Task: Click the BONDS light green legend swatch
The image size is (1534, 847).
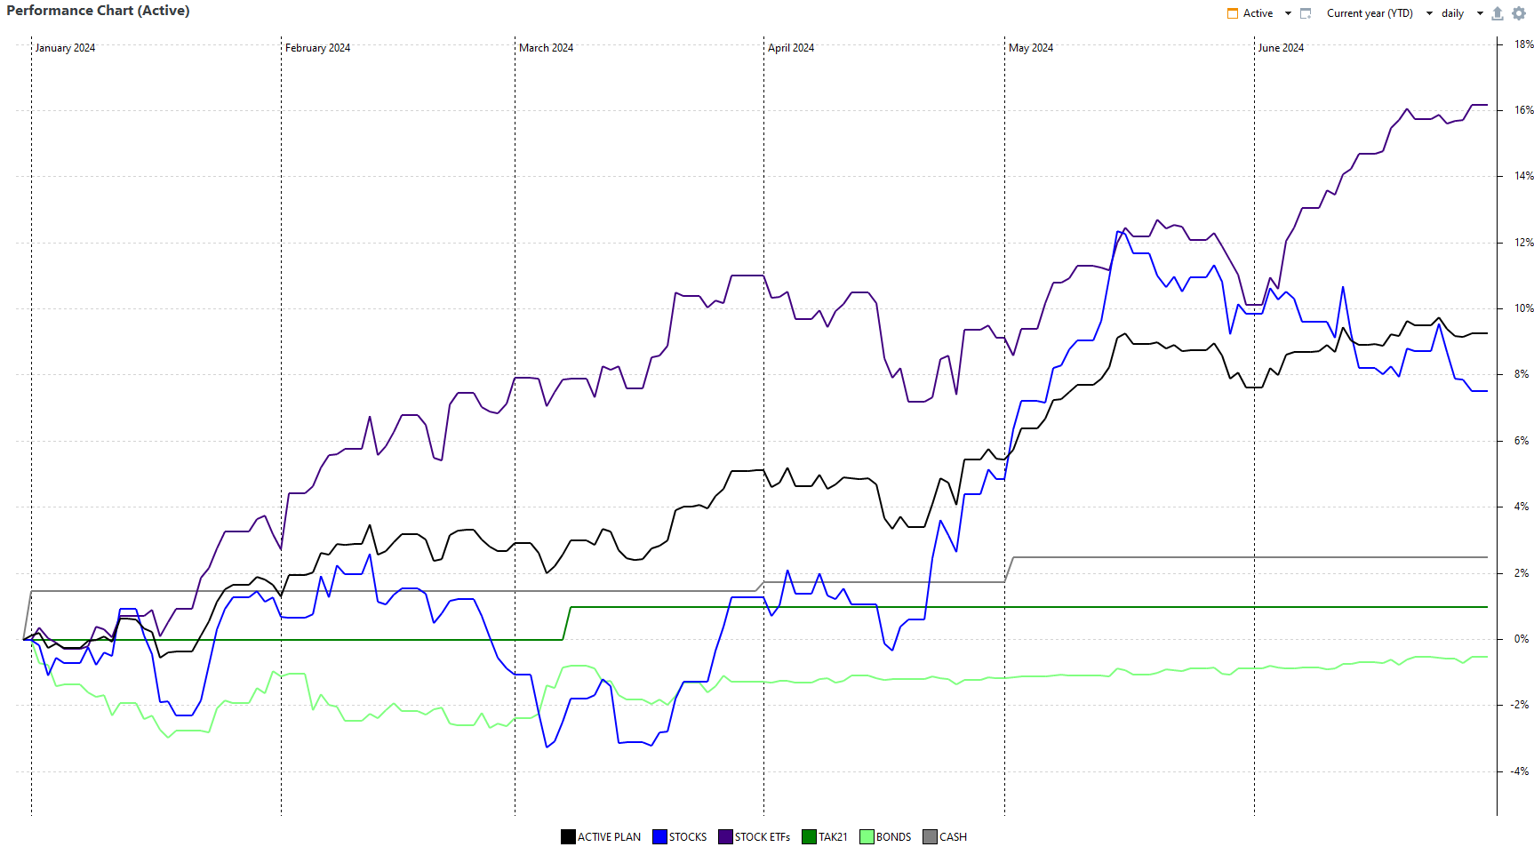Action: point(867,836)
